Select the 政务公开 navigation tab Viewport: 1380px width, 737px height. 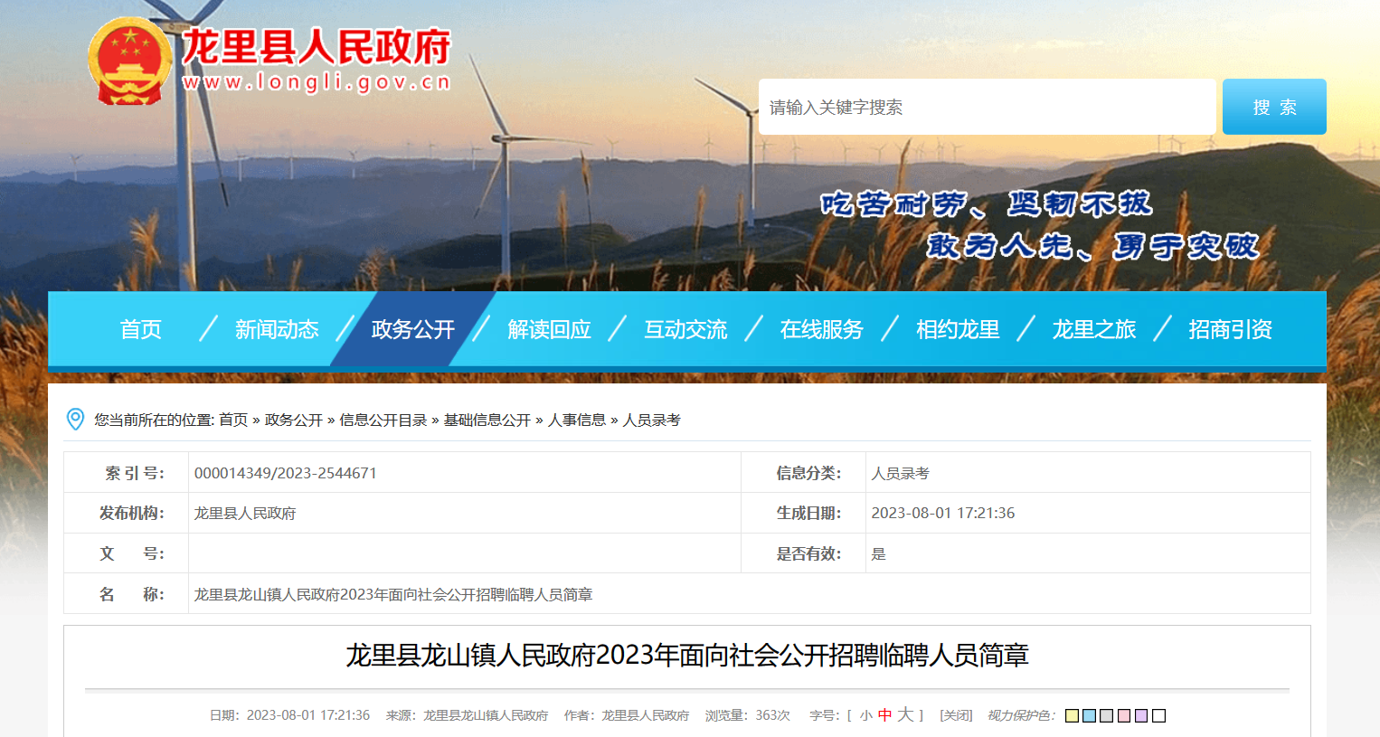pyautogui.click(x=413, y=329)
